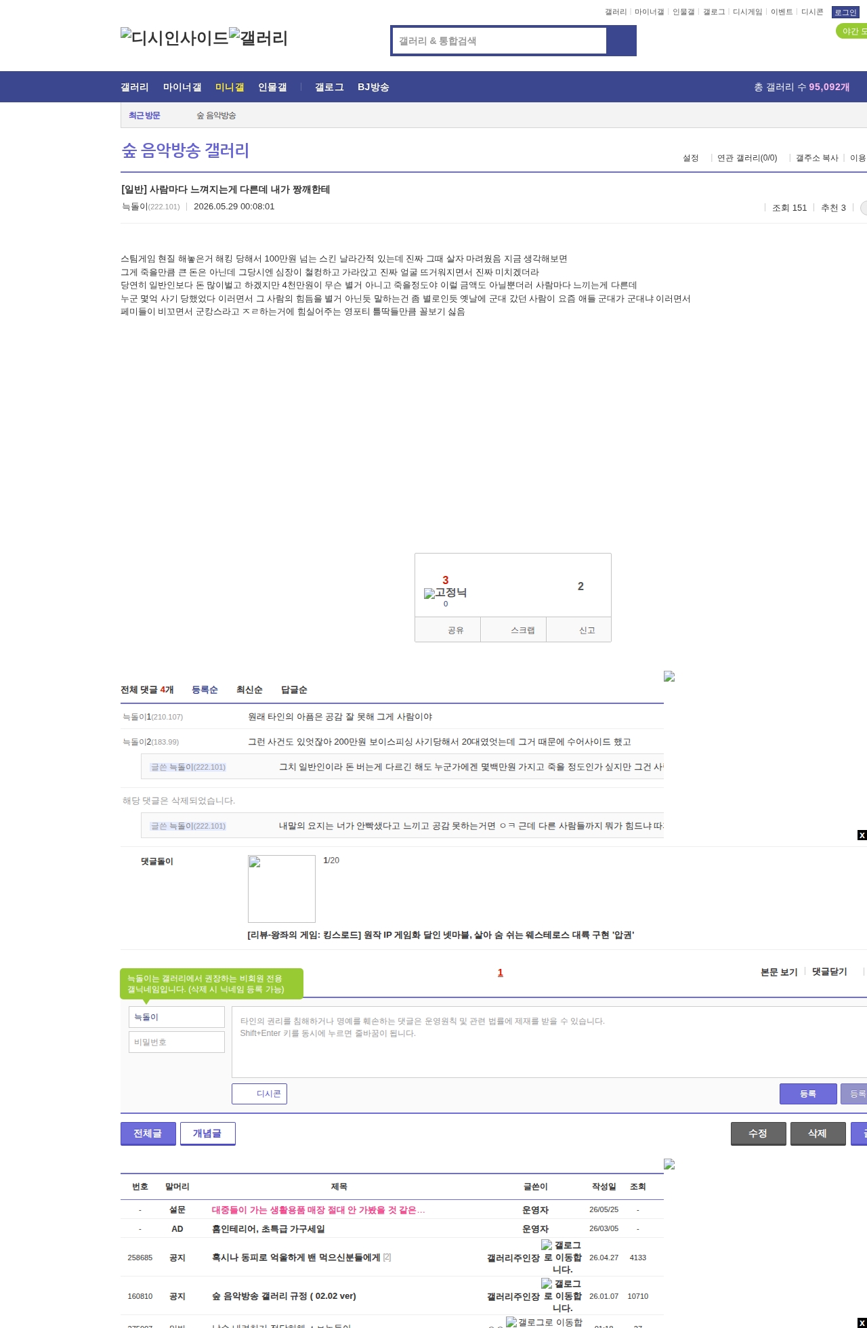
Task: Click commenter 늑돌이1(210.107)
Action: 152,716
